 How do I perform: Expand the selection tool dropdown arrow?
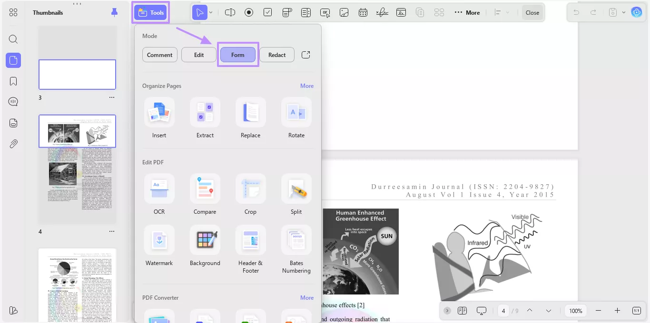210,12
